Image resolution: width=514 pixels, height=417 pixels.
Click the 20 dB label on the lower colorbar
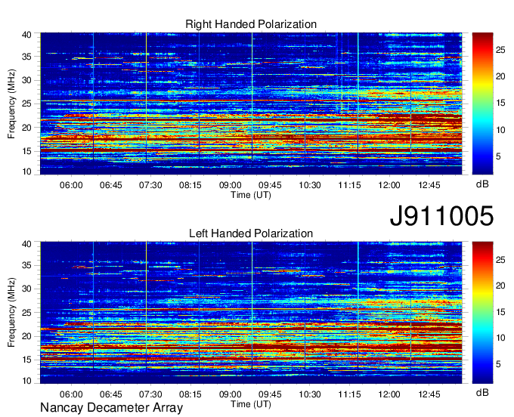pyautogui.click(x=500, y=286)
